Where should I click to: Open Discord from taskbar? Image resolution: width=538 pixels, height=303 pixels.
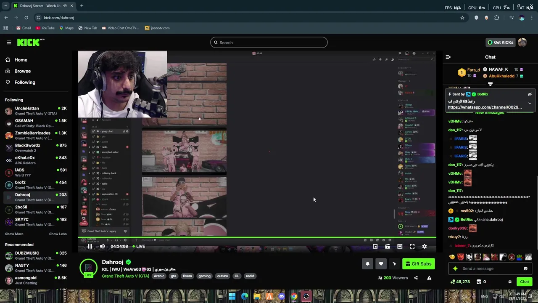click(x=282, y=296)
